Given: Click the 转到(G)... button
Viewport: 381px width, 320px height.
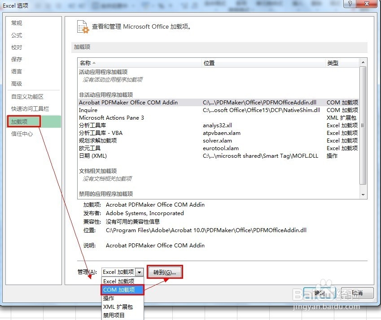Looking at the screenshot, I should pos(165,272).
